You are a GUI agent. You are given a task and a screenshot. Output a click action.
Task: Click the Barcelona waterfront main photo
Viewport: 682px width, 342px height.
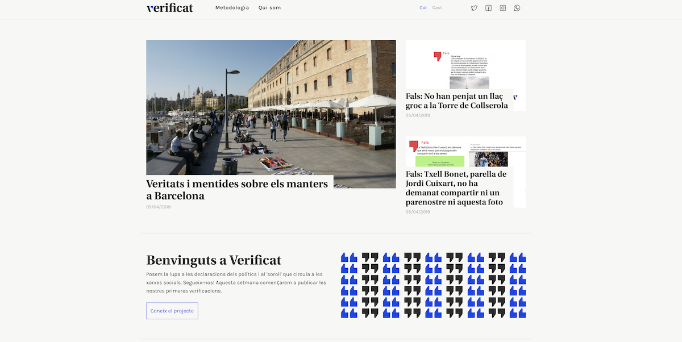pos(271,107)
